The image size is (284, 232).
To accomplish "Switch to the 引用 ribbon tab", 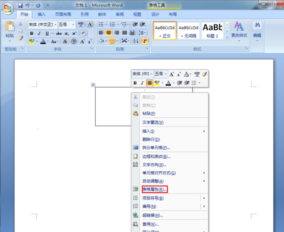I will click(x=85, y=14).
